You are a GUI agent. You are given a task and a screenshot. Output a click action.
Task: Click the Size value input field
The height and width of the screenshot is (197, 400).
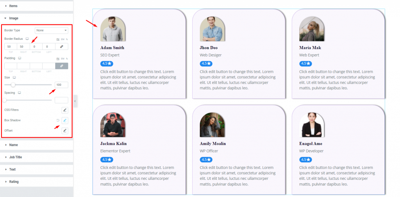point(61,85)
